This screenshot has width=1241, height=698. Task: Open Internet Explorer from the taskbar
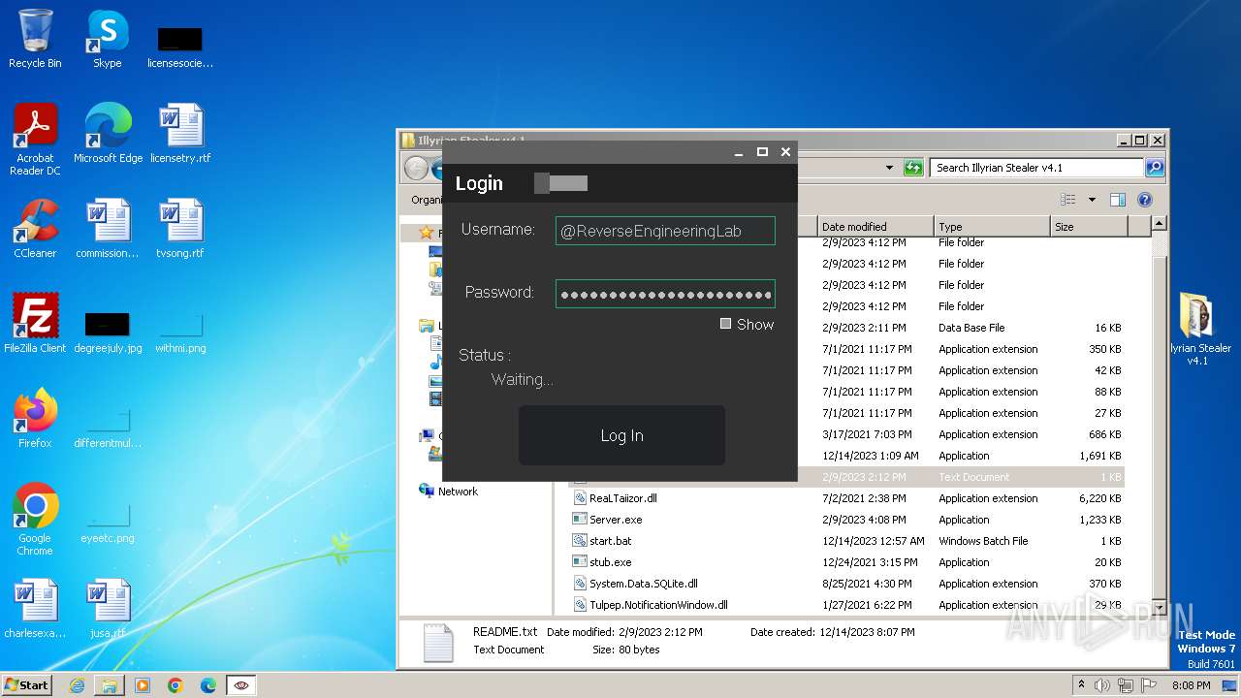77,685
